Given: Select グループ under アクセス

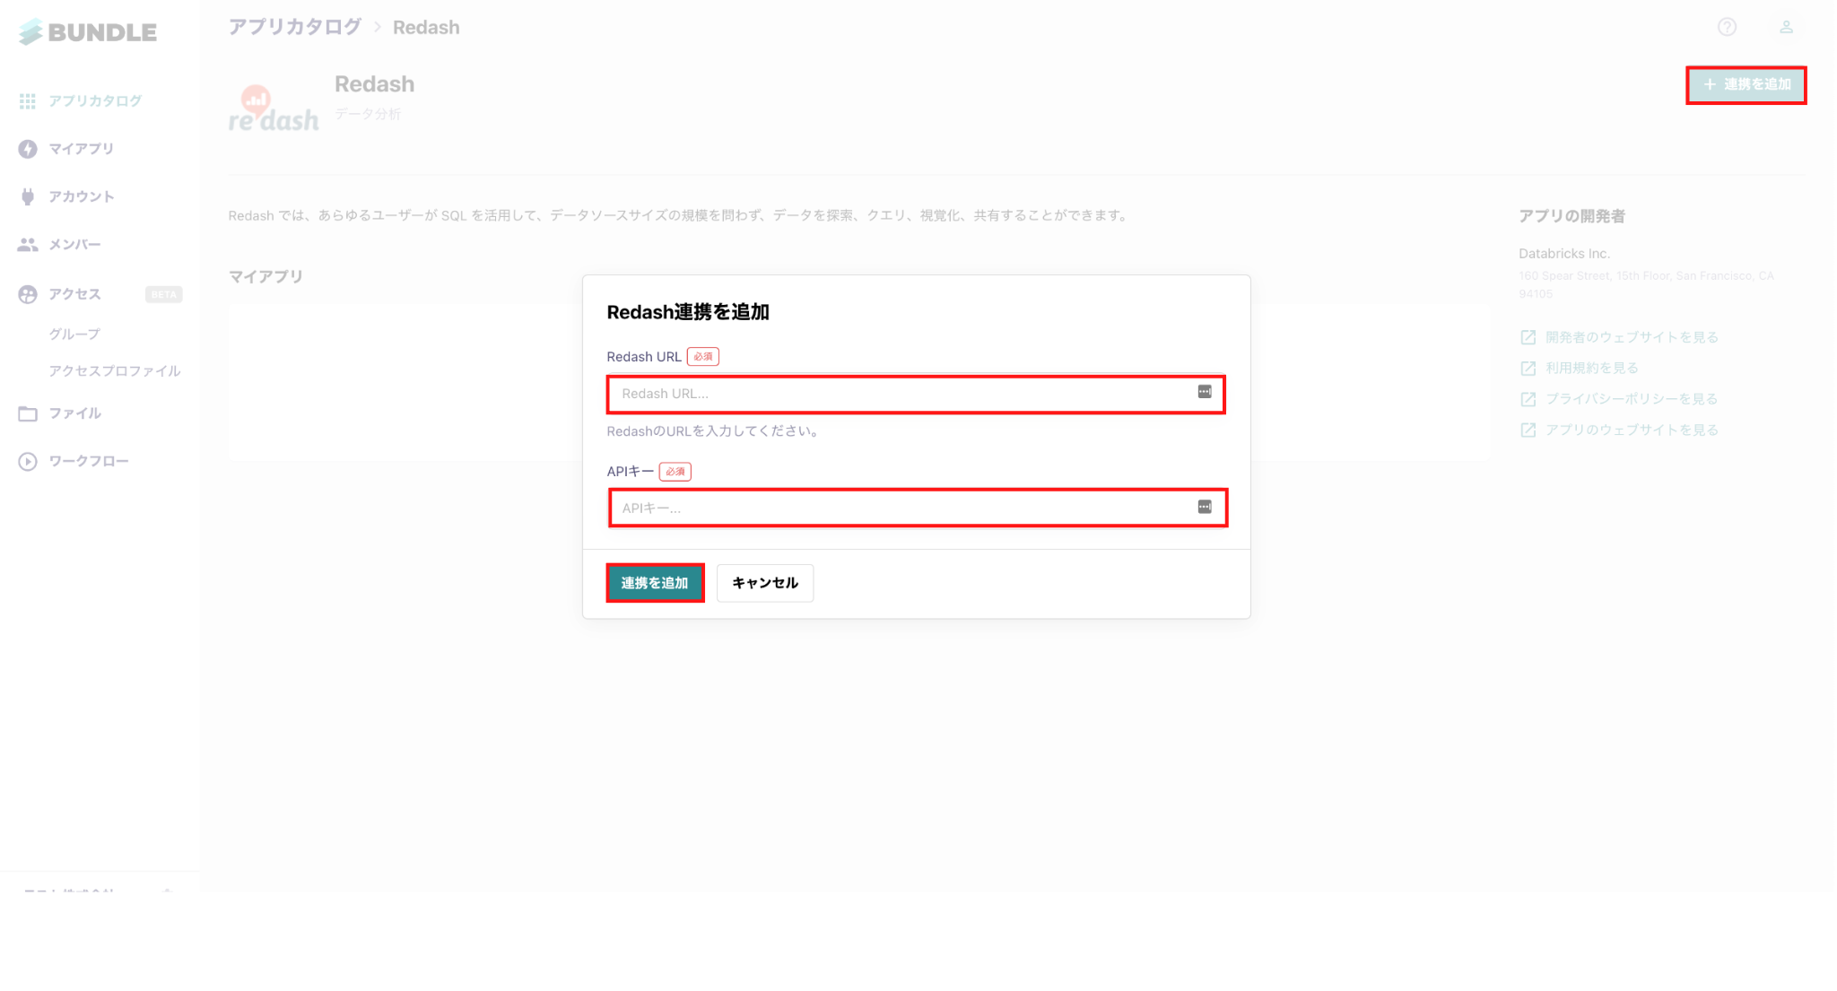Looking at the screenshot, I should [x=74, y=334].
